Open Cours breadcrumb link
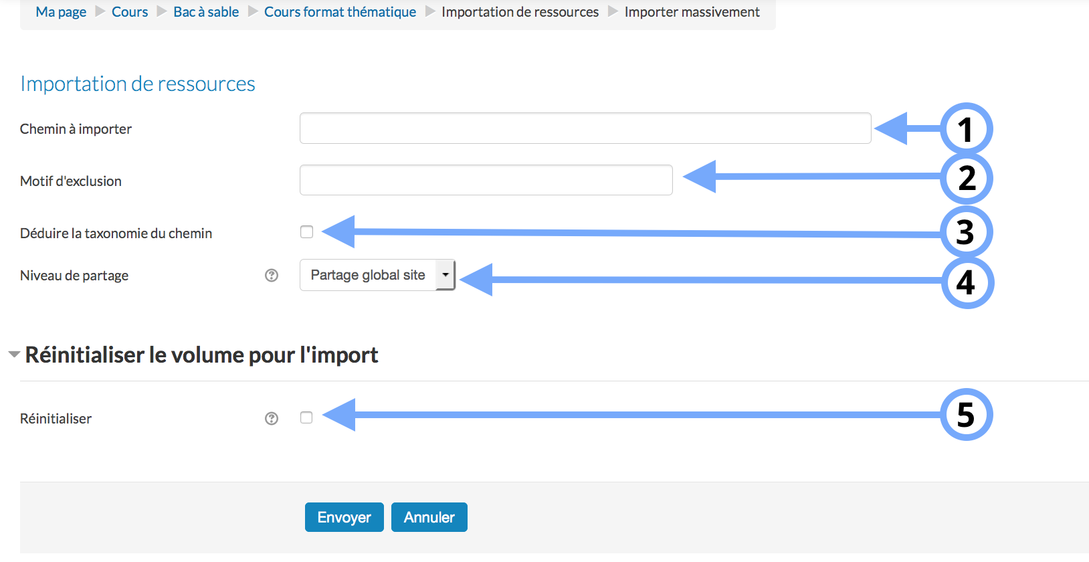The image size is (1089, 562). point(130,12)
